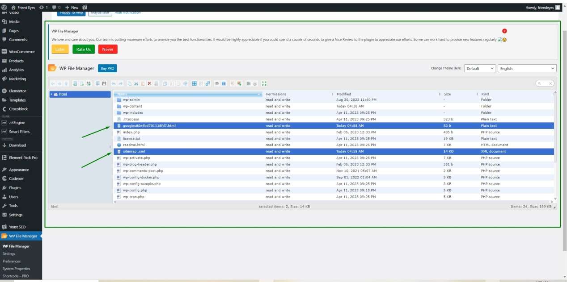The image size is (567, 282).
Task: Select all files toolbar icon
Action: (195, 83)
